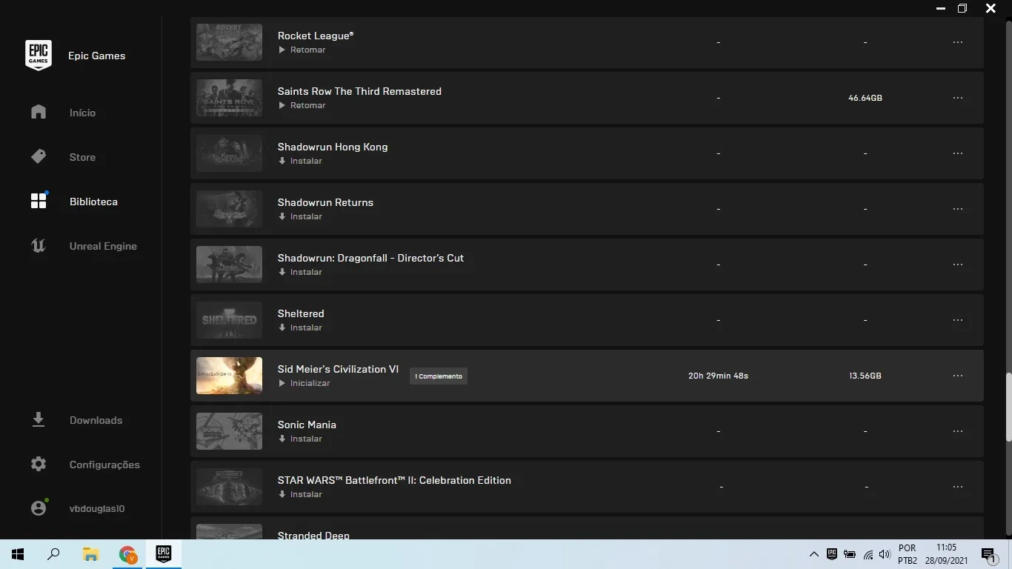Screen dimensions: 1012x569
Task: Open options menu for Civilization VI
Action: pyautogui.click(x=958, y=376)
